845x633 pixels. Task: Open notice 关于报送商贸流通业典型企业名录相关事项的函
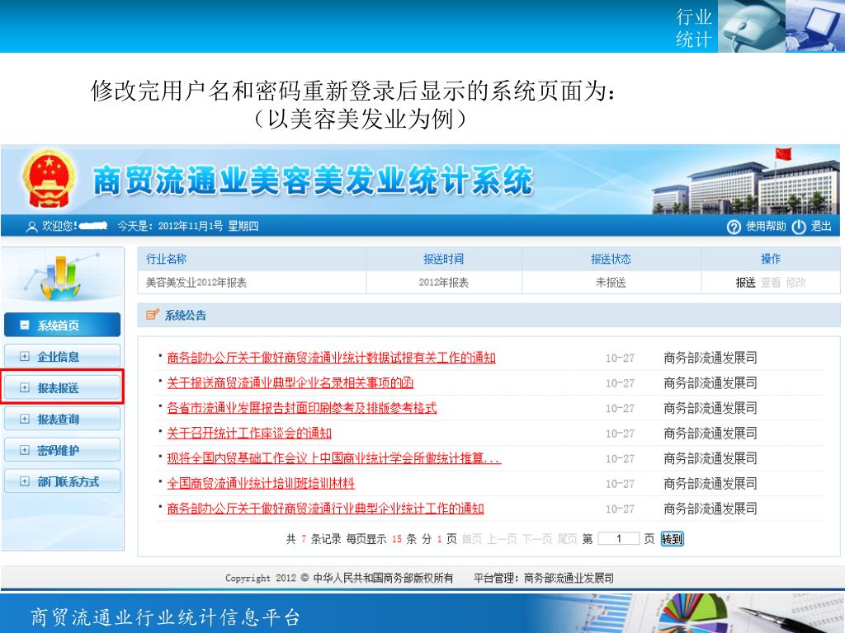[290, 382]
